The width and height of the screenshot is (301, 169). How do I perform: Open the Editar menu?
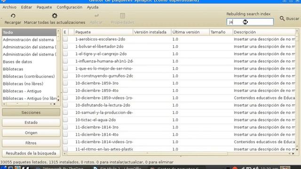(26, 7)
